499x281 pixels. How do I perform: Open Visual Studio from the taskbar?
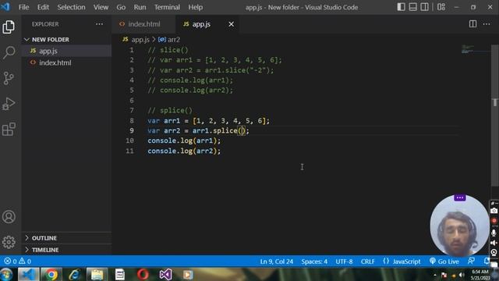click(x=165, y=274)
